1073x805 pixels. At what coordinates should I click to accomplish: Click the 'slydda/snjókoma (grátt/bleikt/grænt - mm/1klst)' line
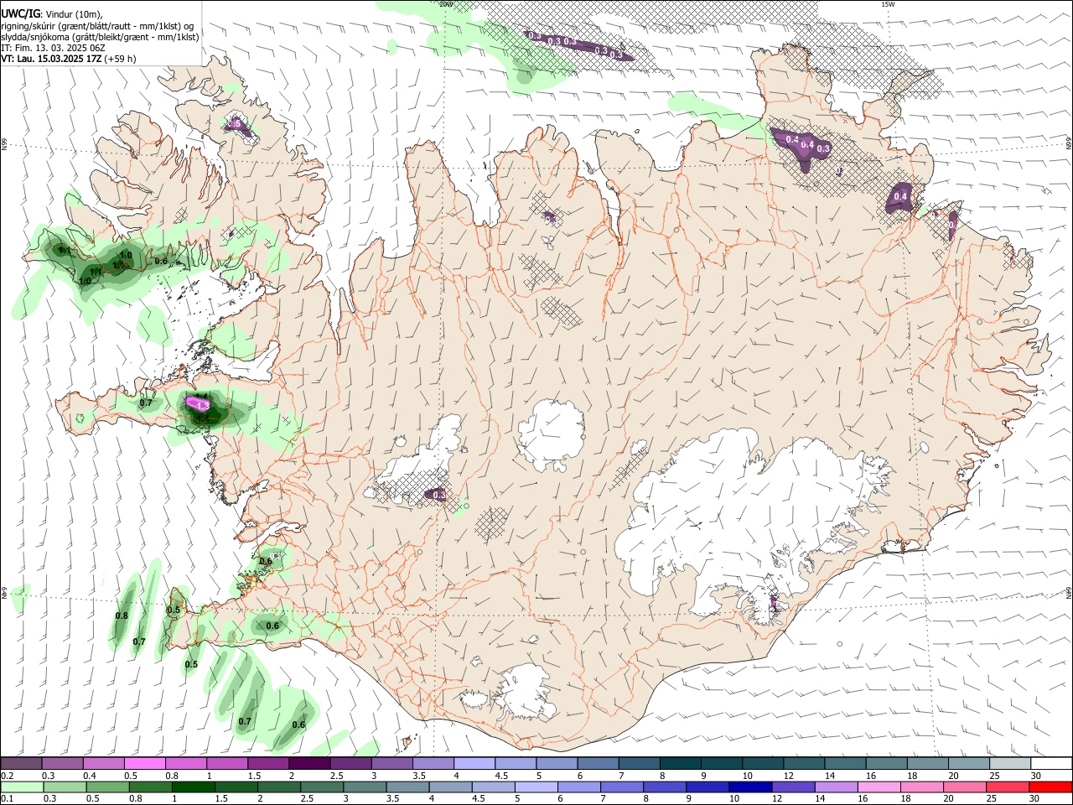click(x=100, y=37)
